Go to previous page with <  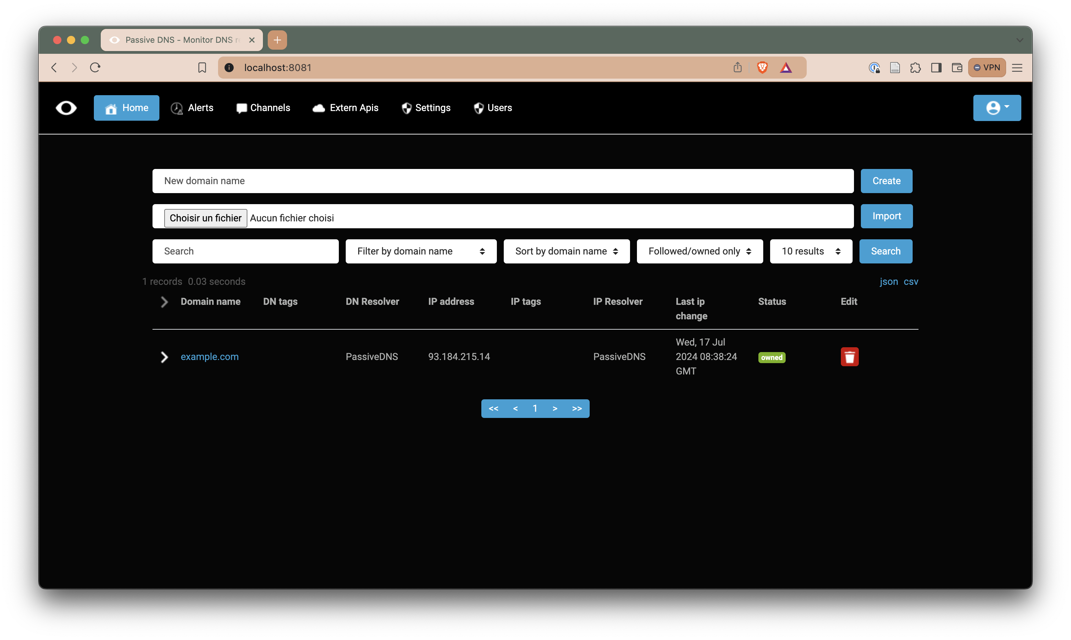point(515,408)
